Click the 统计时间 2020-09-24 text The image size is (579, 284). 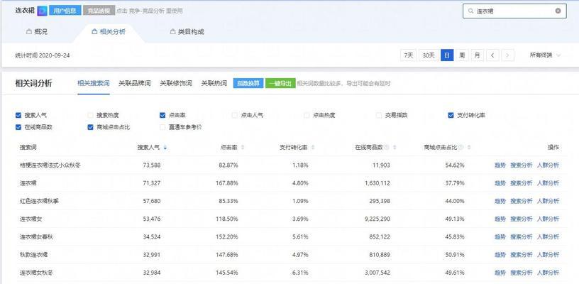43,55
